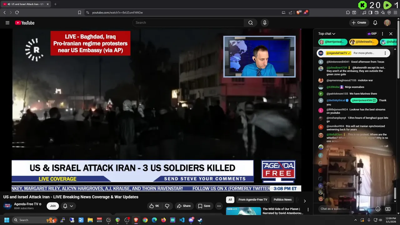Open the Super Chat purchase icon
The image size is (400, 225).
click(388, 209)
